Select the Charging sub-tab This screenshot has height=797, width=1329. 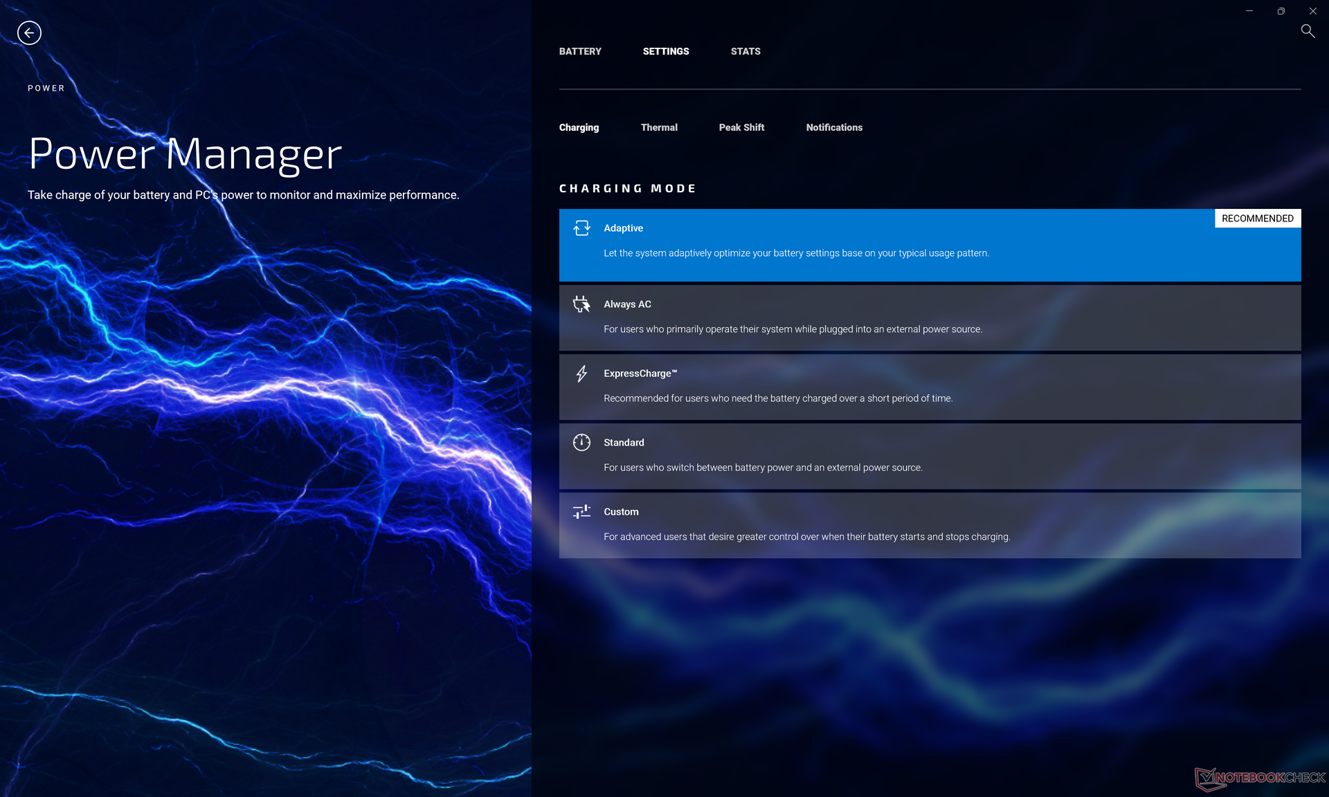[x=579, y=127]
